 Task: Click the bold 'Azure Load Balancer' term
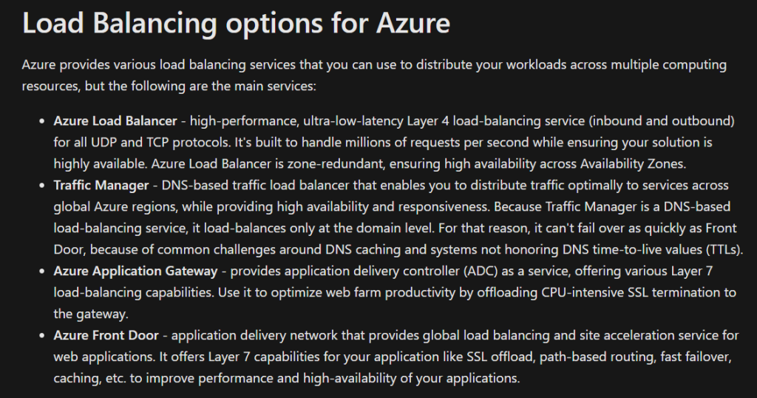click(x=115, y=121)
